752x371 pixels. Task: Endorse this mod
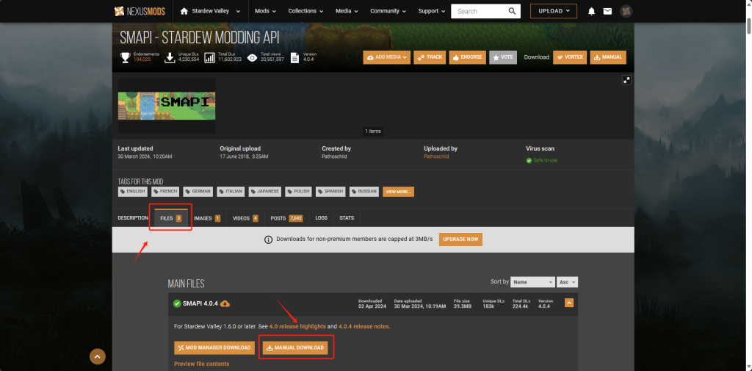(x=467, y=57)
